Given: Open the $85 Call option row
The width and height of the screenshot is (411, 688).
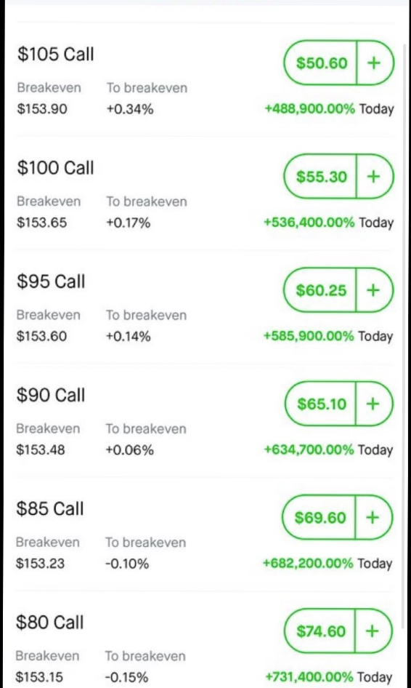Looking at the screenshot, I should tap(205, 534).
